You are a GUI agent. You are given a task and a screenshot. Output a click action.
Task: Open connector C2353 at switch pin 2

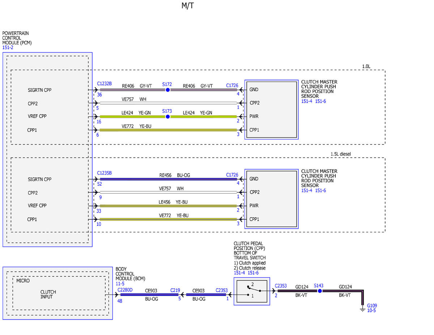pos(281,286)
